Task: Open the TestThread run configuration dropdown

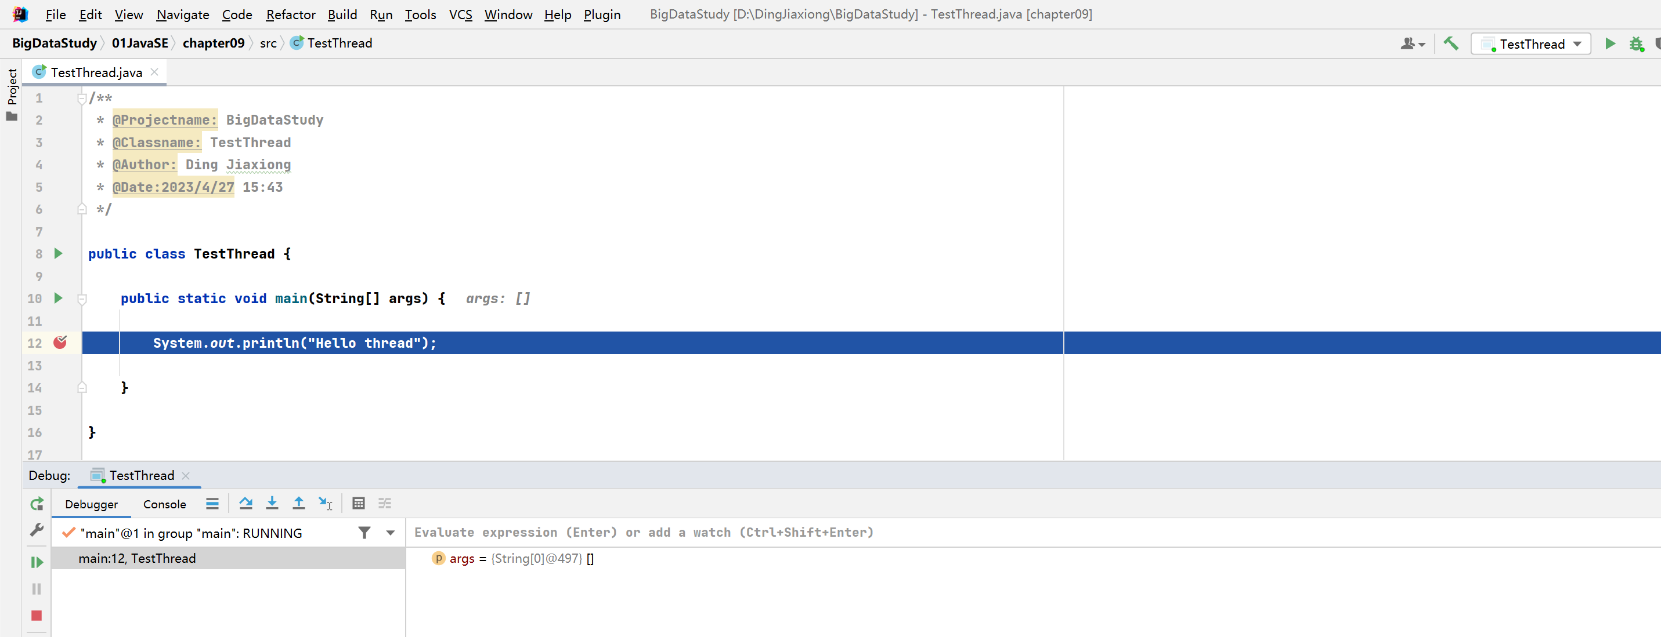Action: pyautogui.click(x=1531, y=44)
